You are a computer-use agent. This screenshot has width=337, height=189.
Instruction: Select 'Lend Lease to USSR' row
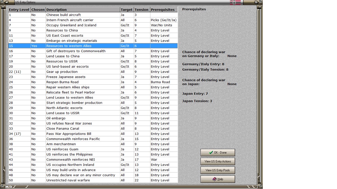tap(93, 113)
